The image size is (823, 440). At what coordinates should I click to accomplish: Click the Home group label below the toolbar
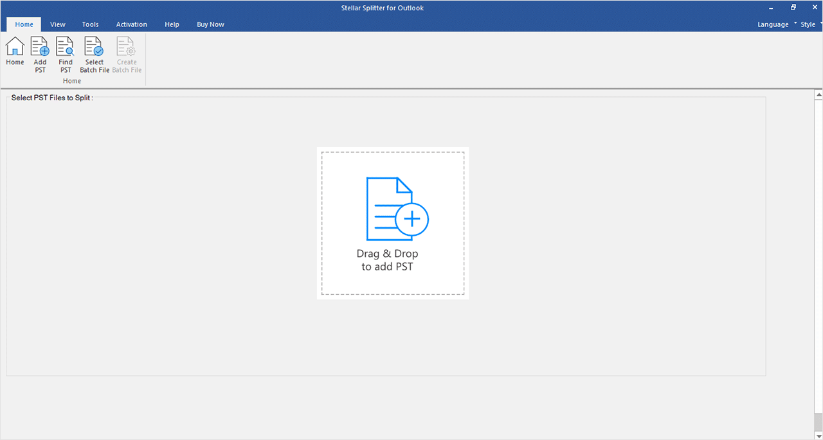coord(71,81)
